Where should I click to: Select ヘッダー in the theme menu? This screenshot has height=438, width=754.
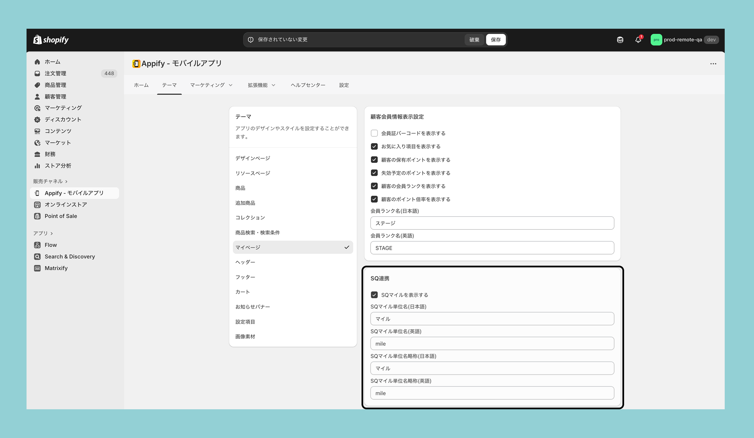point(245,262)
